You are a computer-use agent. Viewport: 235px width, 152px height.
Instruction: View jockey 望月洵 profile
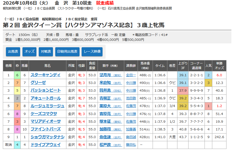[x=111, y=75]
